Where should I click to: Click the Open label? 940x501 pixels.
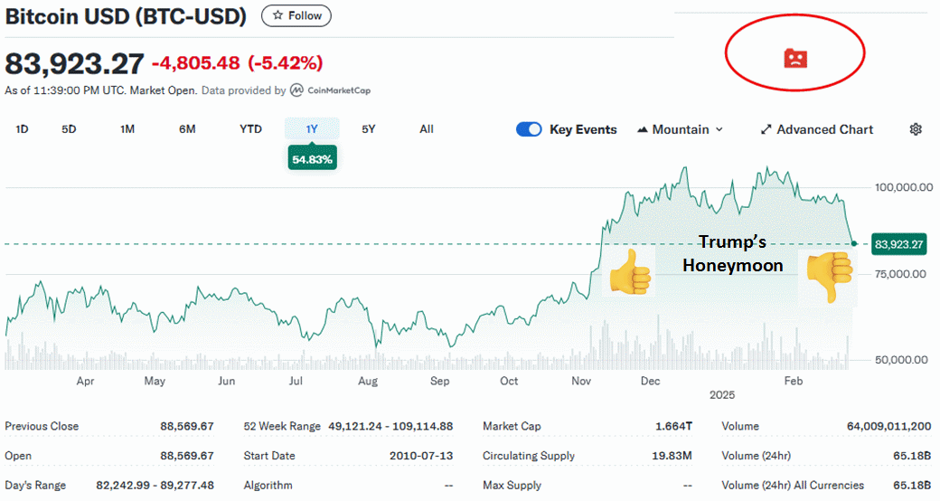18,456
